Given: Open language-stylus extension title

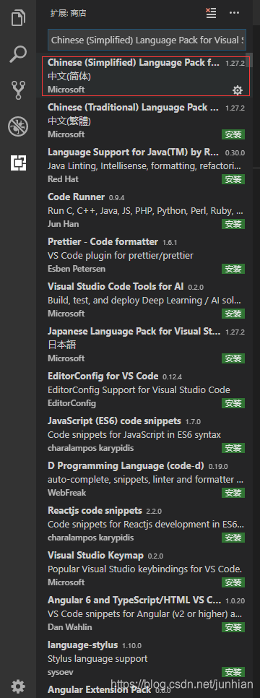Looking at the screenshot, I should pos(83,645).
